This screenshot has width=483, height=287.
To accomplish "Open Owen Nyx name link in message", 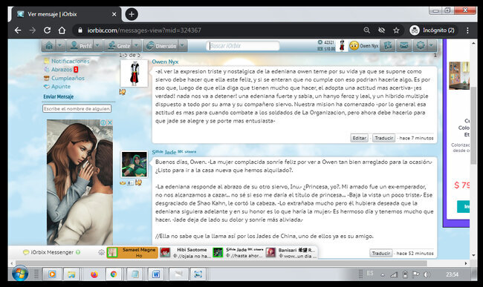I will pyautogui.click(x=165, y=62).
